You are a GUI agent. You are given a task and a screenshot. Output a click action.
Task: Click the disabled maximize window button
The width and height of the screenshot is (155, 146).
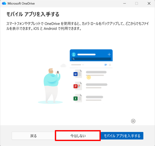tap(137, 3)
